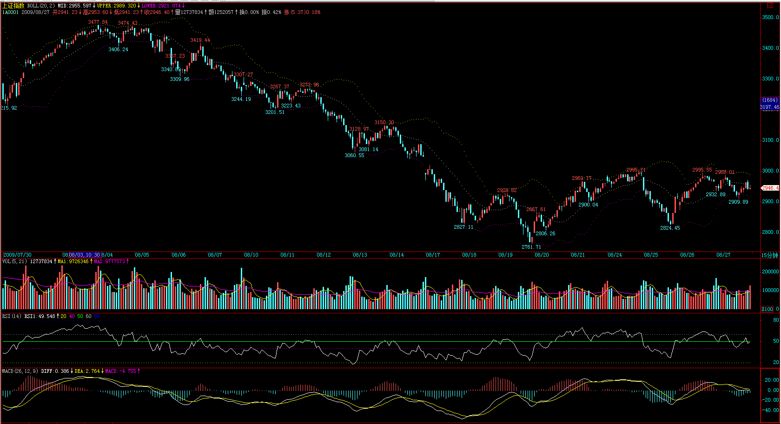
Task: Click the peak label 2995.81
Action: tap(636, 170)
